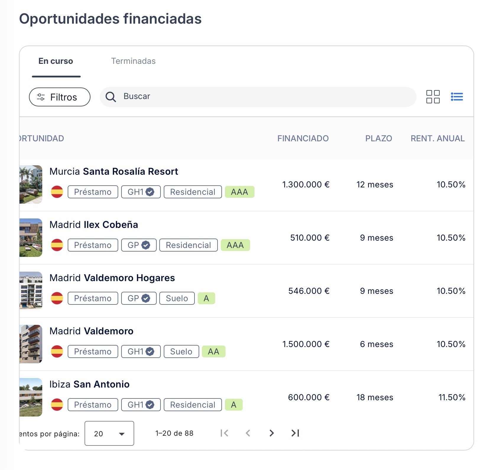493x470 pixels.
Task: Go to previous page arrow
Action: pyautogui.click(x=248, y=433)
